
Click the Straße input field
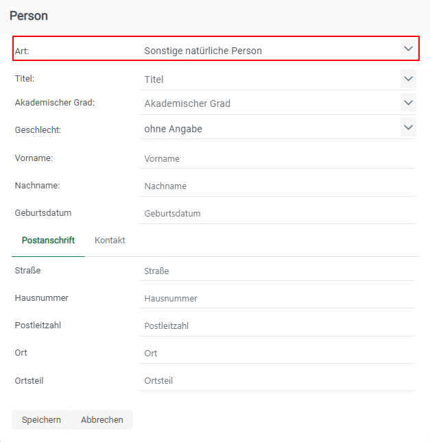[x=276, y=271]
